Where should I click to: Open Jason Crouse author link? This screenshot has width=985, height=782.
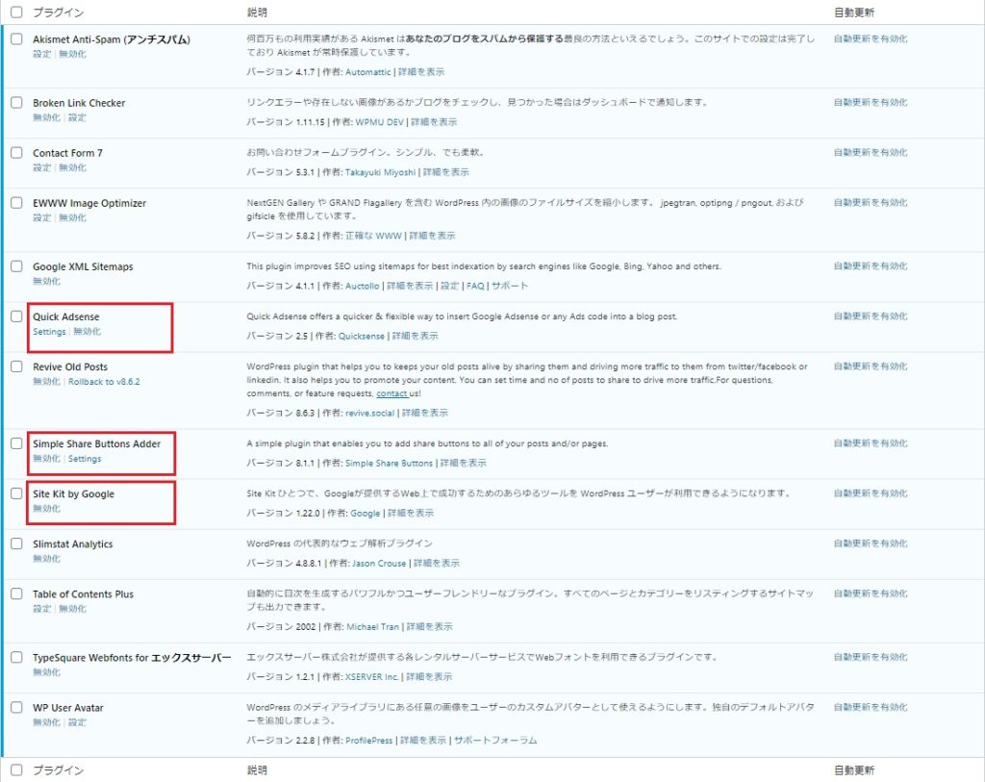click(x=379, y=564)
